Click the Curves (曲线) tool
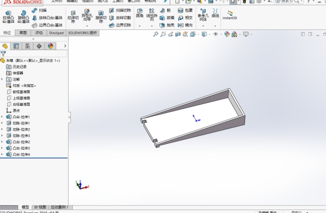The width and height of the screenshot is (326, 213). (x=215, y=13)
